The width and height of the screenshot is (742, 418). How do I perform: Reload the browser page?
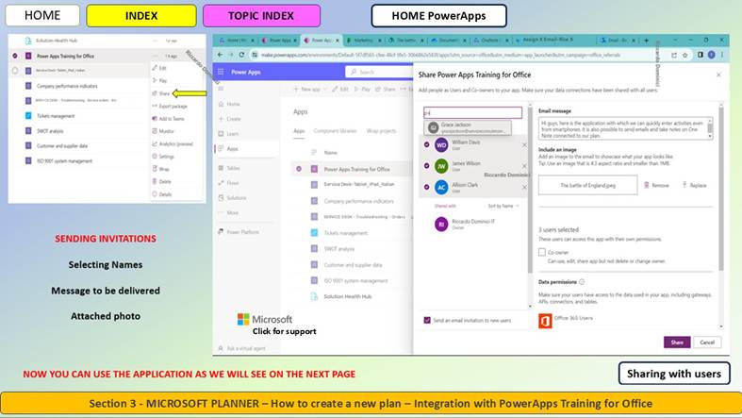[241, 55]
